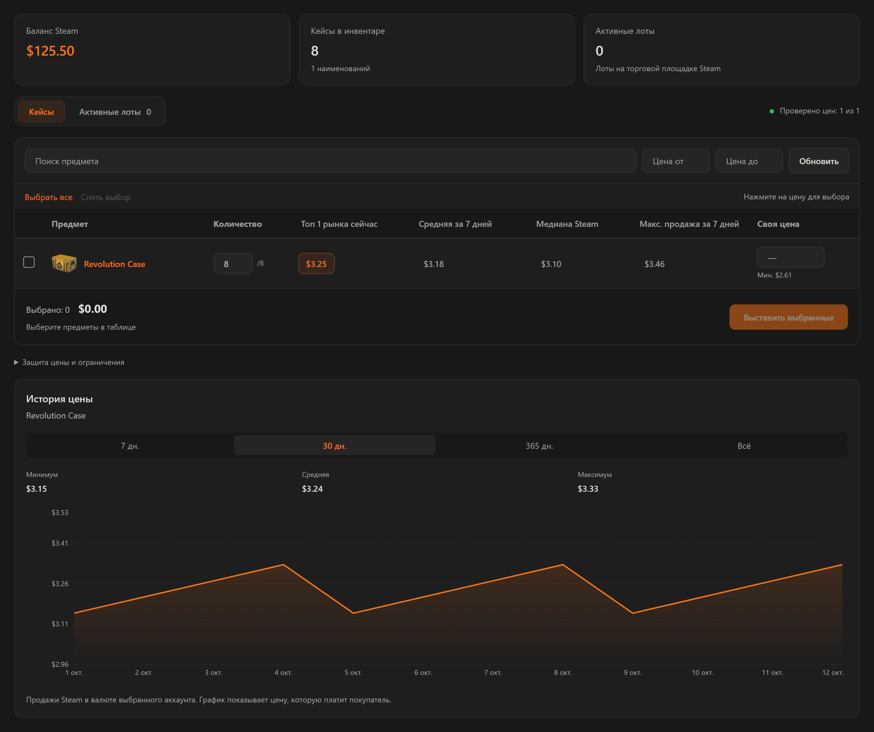The image size is (874, 732).
Task: Expand the Защита цены и ограничения section
Action: coord(69,362)
